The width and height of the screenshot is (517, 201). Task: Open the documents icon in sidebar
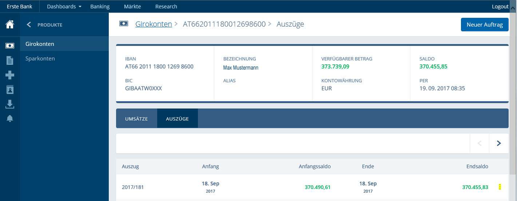click(10, 60)
